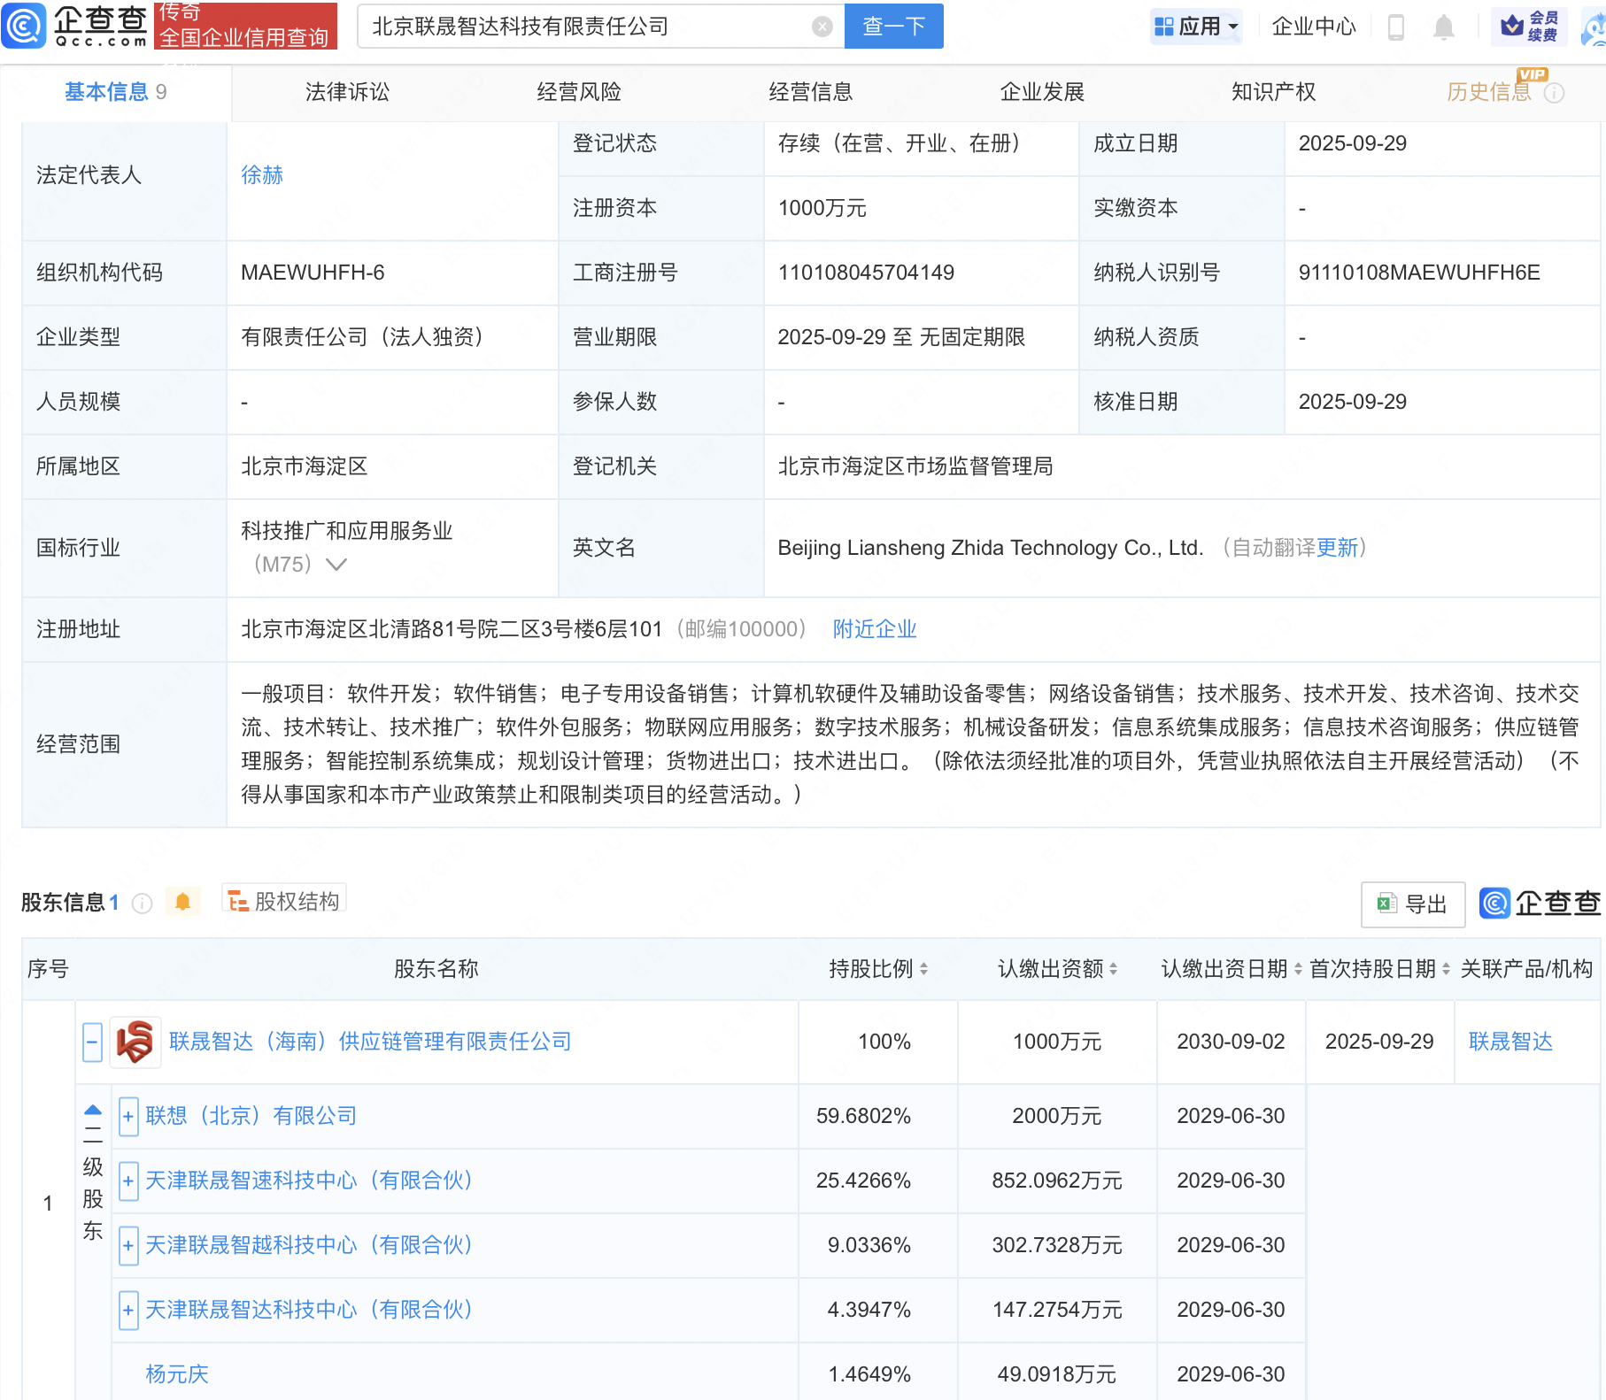
Task: Switch to the 知识产权 tab
Action: point(1273,92)
